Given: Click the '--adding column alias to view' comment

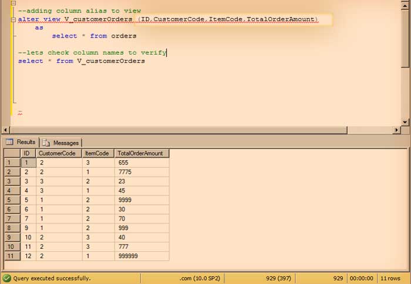Looking at the screenshot, I should click(79, 11).
